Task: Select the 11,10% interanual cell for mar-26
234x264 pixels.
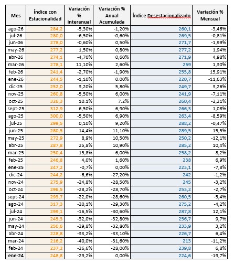Action: (x=79, y=65)
